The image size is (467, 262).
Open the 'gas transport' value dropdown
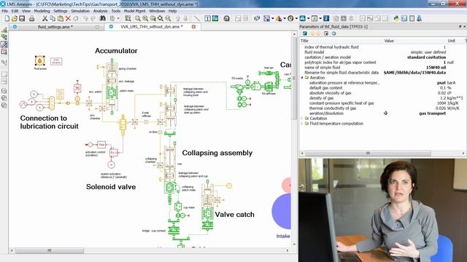tap(432, 114)
